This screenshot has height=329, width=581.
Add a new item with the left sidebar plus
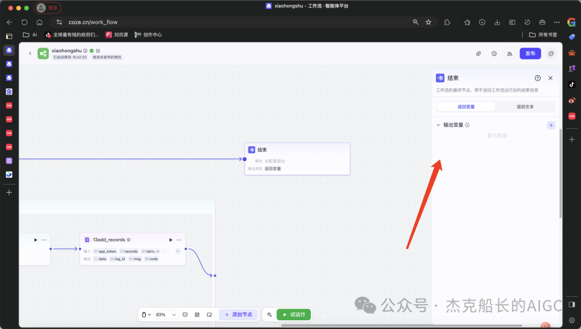9,192
